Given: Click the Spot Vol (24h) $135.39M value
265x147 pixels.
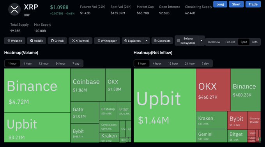Looking at the screenshot, I should point(118,13).
